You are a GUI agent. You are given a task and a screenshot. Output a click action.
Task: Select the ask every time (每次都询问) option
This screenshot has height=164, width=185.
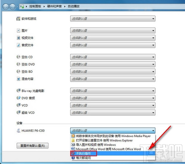point(113,158)
